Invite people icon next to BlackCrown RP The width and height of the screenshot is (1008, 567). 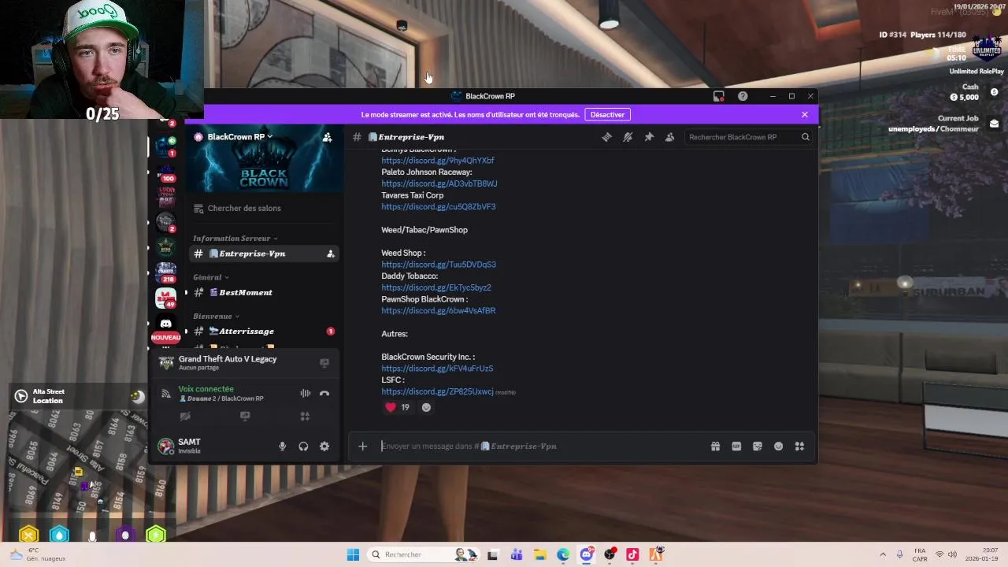pyautogui.click(x=327, y=137)
